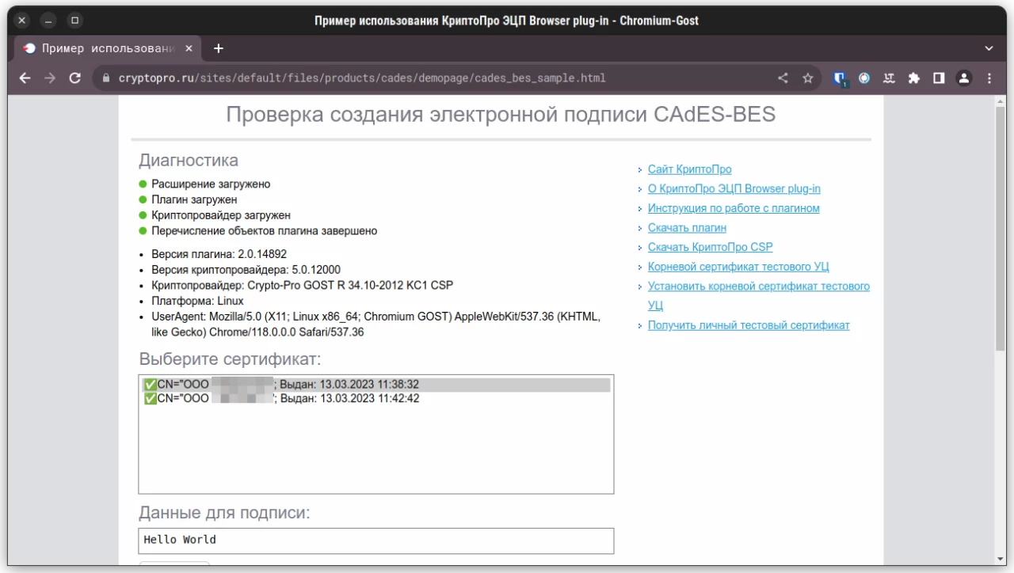This screenshot has width=1014, height=573.
Task: Go back using the browser back arrow
Action: 25,78
